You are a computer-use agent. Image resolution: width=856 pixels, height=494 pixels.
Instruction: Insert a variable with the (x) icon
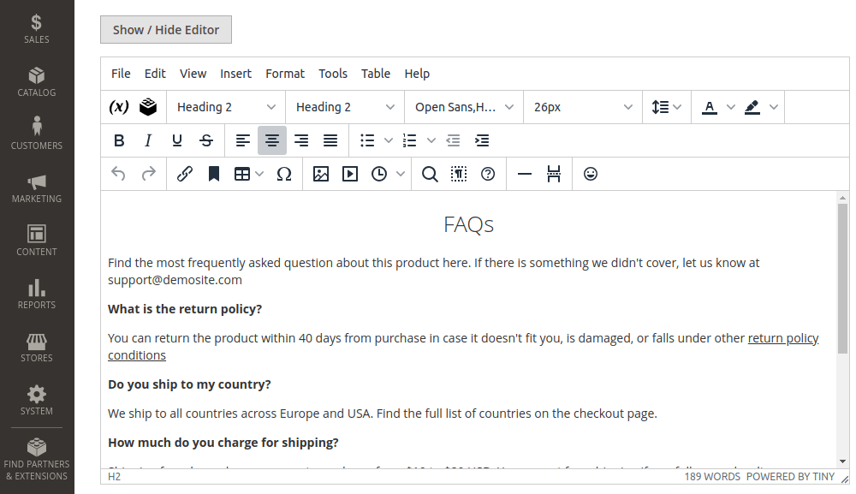pos(119,107)
